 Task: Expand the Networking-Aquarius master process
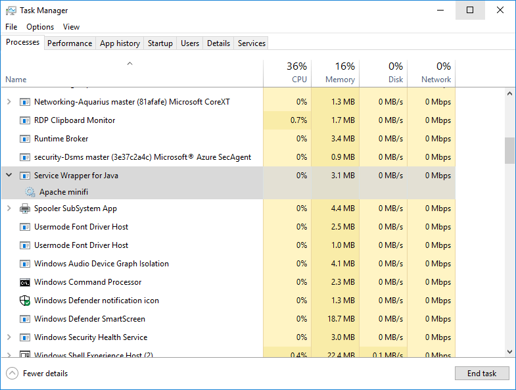click(x=9, y=102)
